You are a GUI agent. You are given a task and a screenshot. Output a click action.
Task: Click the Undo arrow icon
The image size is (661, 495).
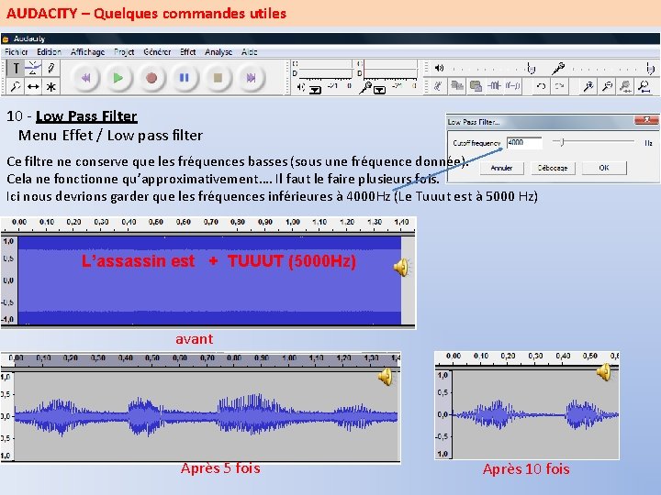(x=541, y=86)
